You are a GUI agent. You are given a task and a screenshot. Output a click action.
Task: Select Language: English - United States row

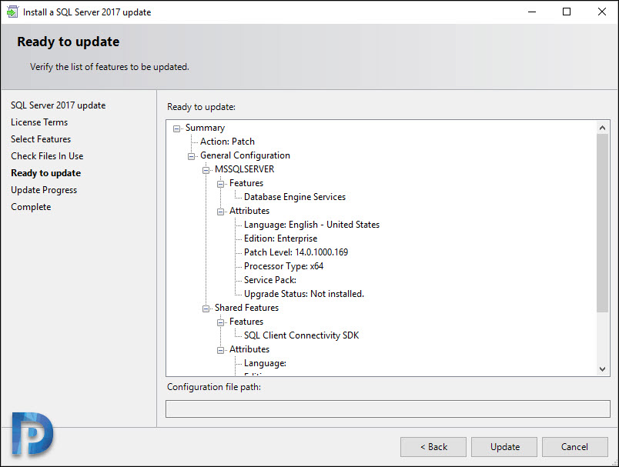click(x=312, y=225)
